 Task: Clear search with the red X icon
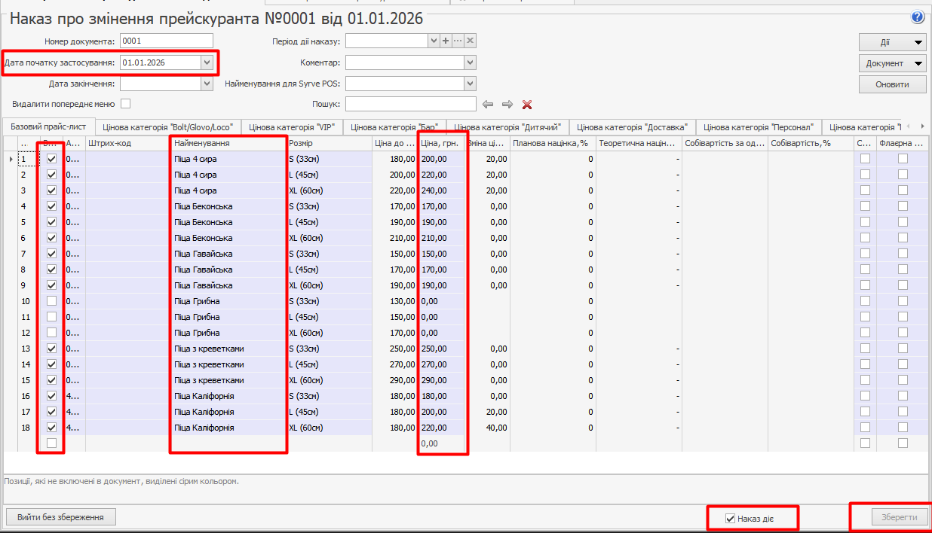(x=527, y=104)
